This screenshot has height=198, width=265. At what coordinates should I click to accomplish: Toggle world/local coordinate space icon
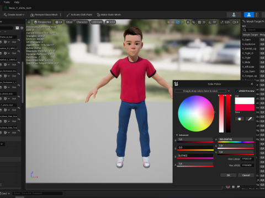pos(188,22)
